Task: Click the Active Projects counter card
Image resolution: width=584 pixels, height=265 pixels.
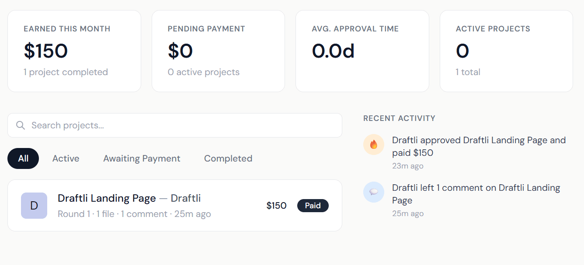Action: click(x=506, y=50)
